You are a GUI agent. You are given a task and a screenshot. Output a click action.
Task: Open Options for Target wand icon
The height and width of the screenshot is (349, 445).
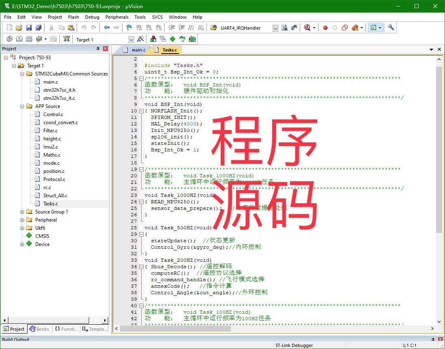(140, 39)
